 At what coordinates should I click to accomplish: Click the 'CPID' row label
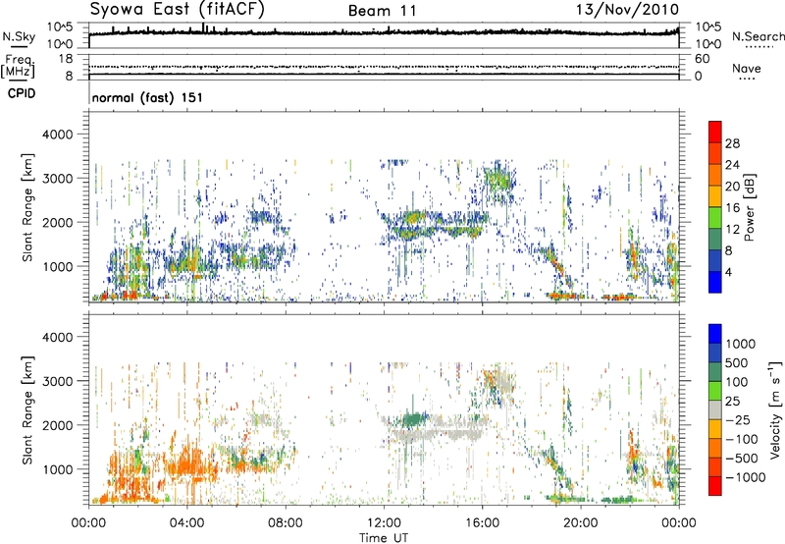click(22, 93)
